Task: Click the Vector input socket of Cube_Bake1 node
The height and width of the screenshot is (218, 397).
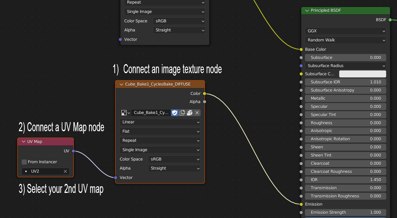Action: coord(116,178)
